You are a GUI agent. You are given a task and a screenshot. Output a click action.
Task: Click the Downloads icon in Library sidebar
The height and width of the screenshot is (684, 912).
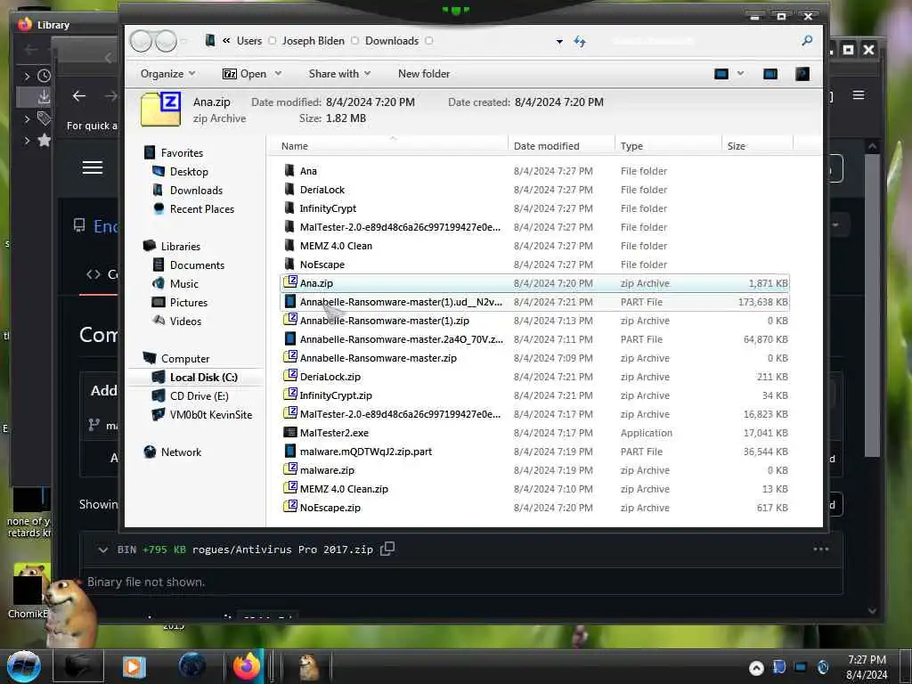pos(44,96)
